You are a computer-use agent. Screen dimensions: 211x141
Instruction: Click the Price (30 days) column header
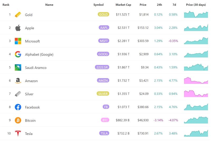point(196,5)
